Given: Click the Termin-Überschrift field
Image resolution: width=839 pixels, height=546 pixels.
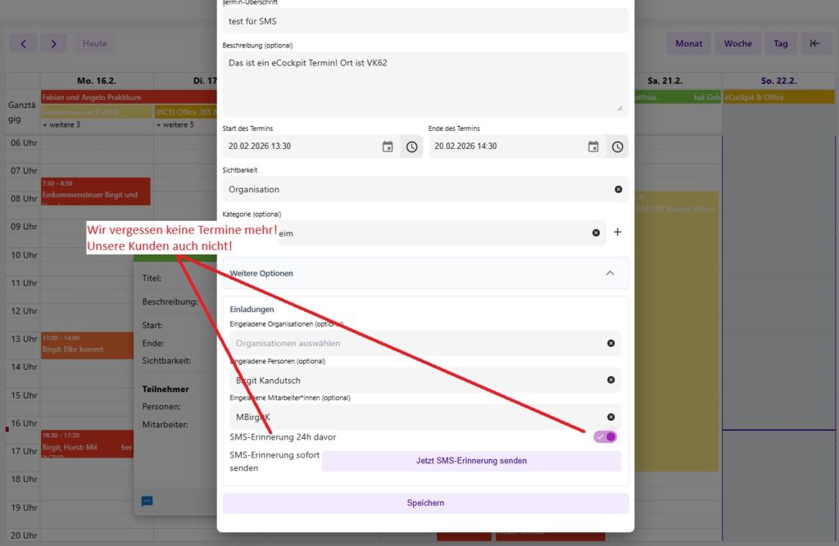Looking at the screenshot, I should coord(425,21).
